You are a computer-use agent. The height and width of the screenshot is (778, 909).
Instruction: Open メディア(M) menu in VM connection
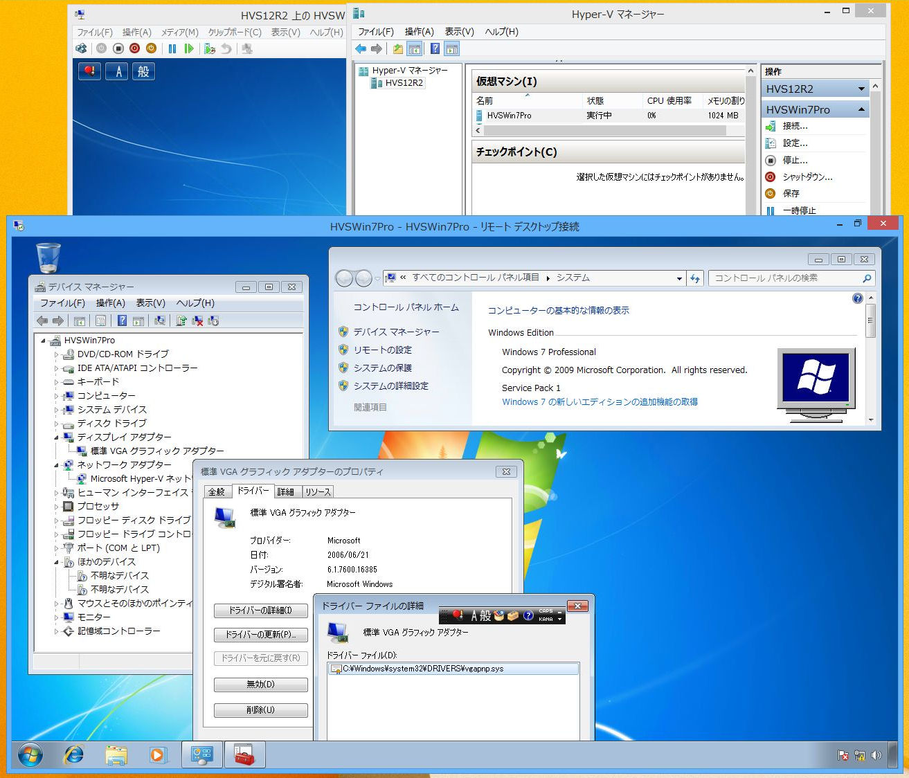click(x=180, y=33)
